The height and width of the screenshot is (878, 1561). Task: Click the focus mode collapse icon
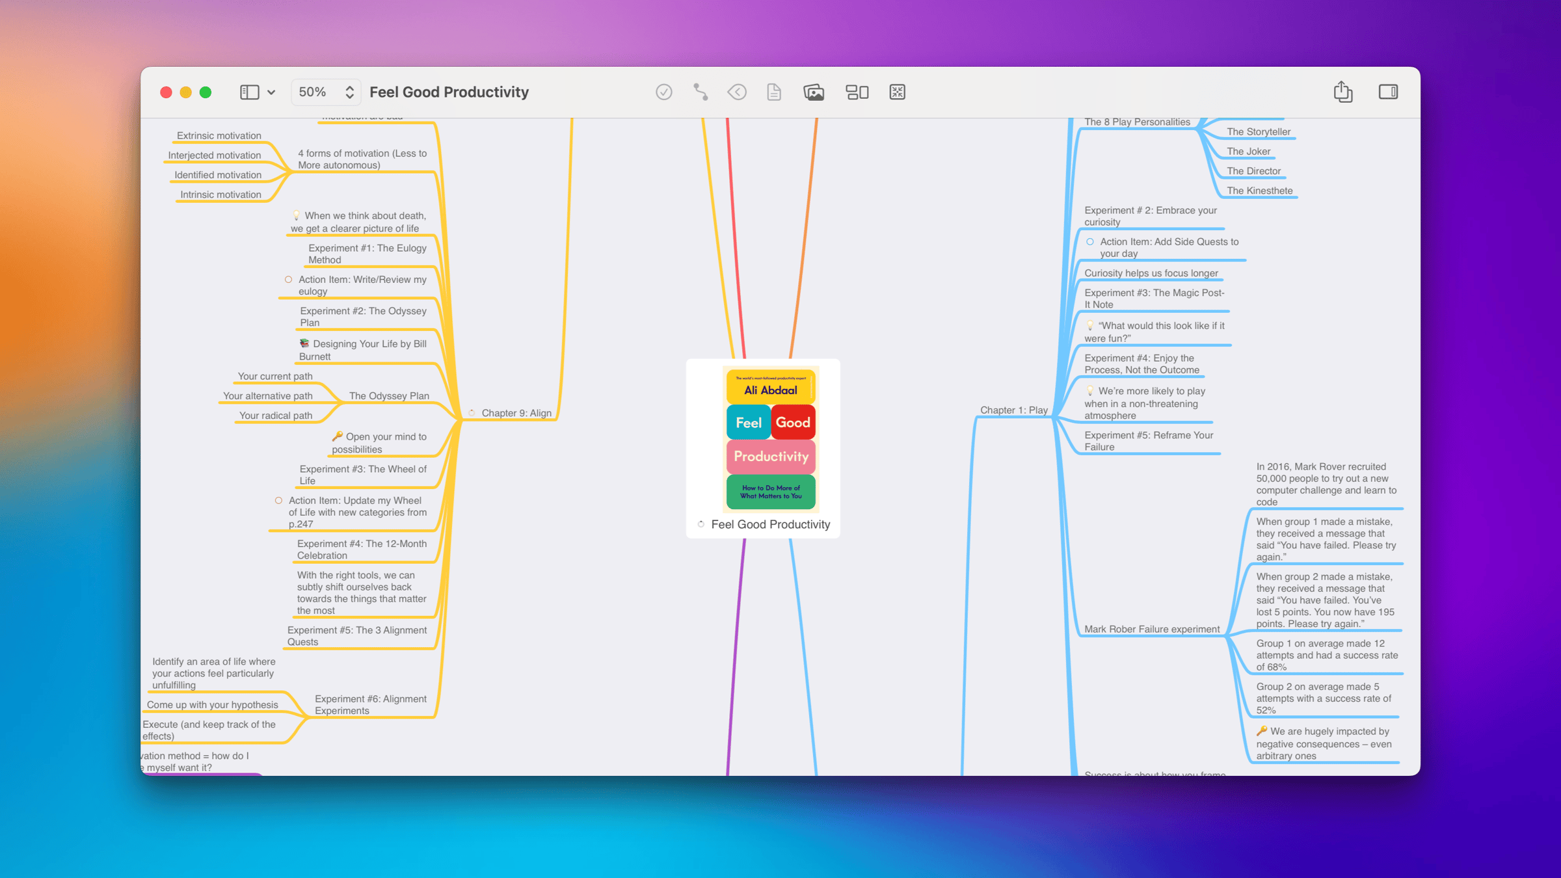point(898,92)
